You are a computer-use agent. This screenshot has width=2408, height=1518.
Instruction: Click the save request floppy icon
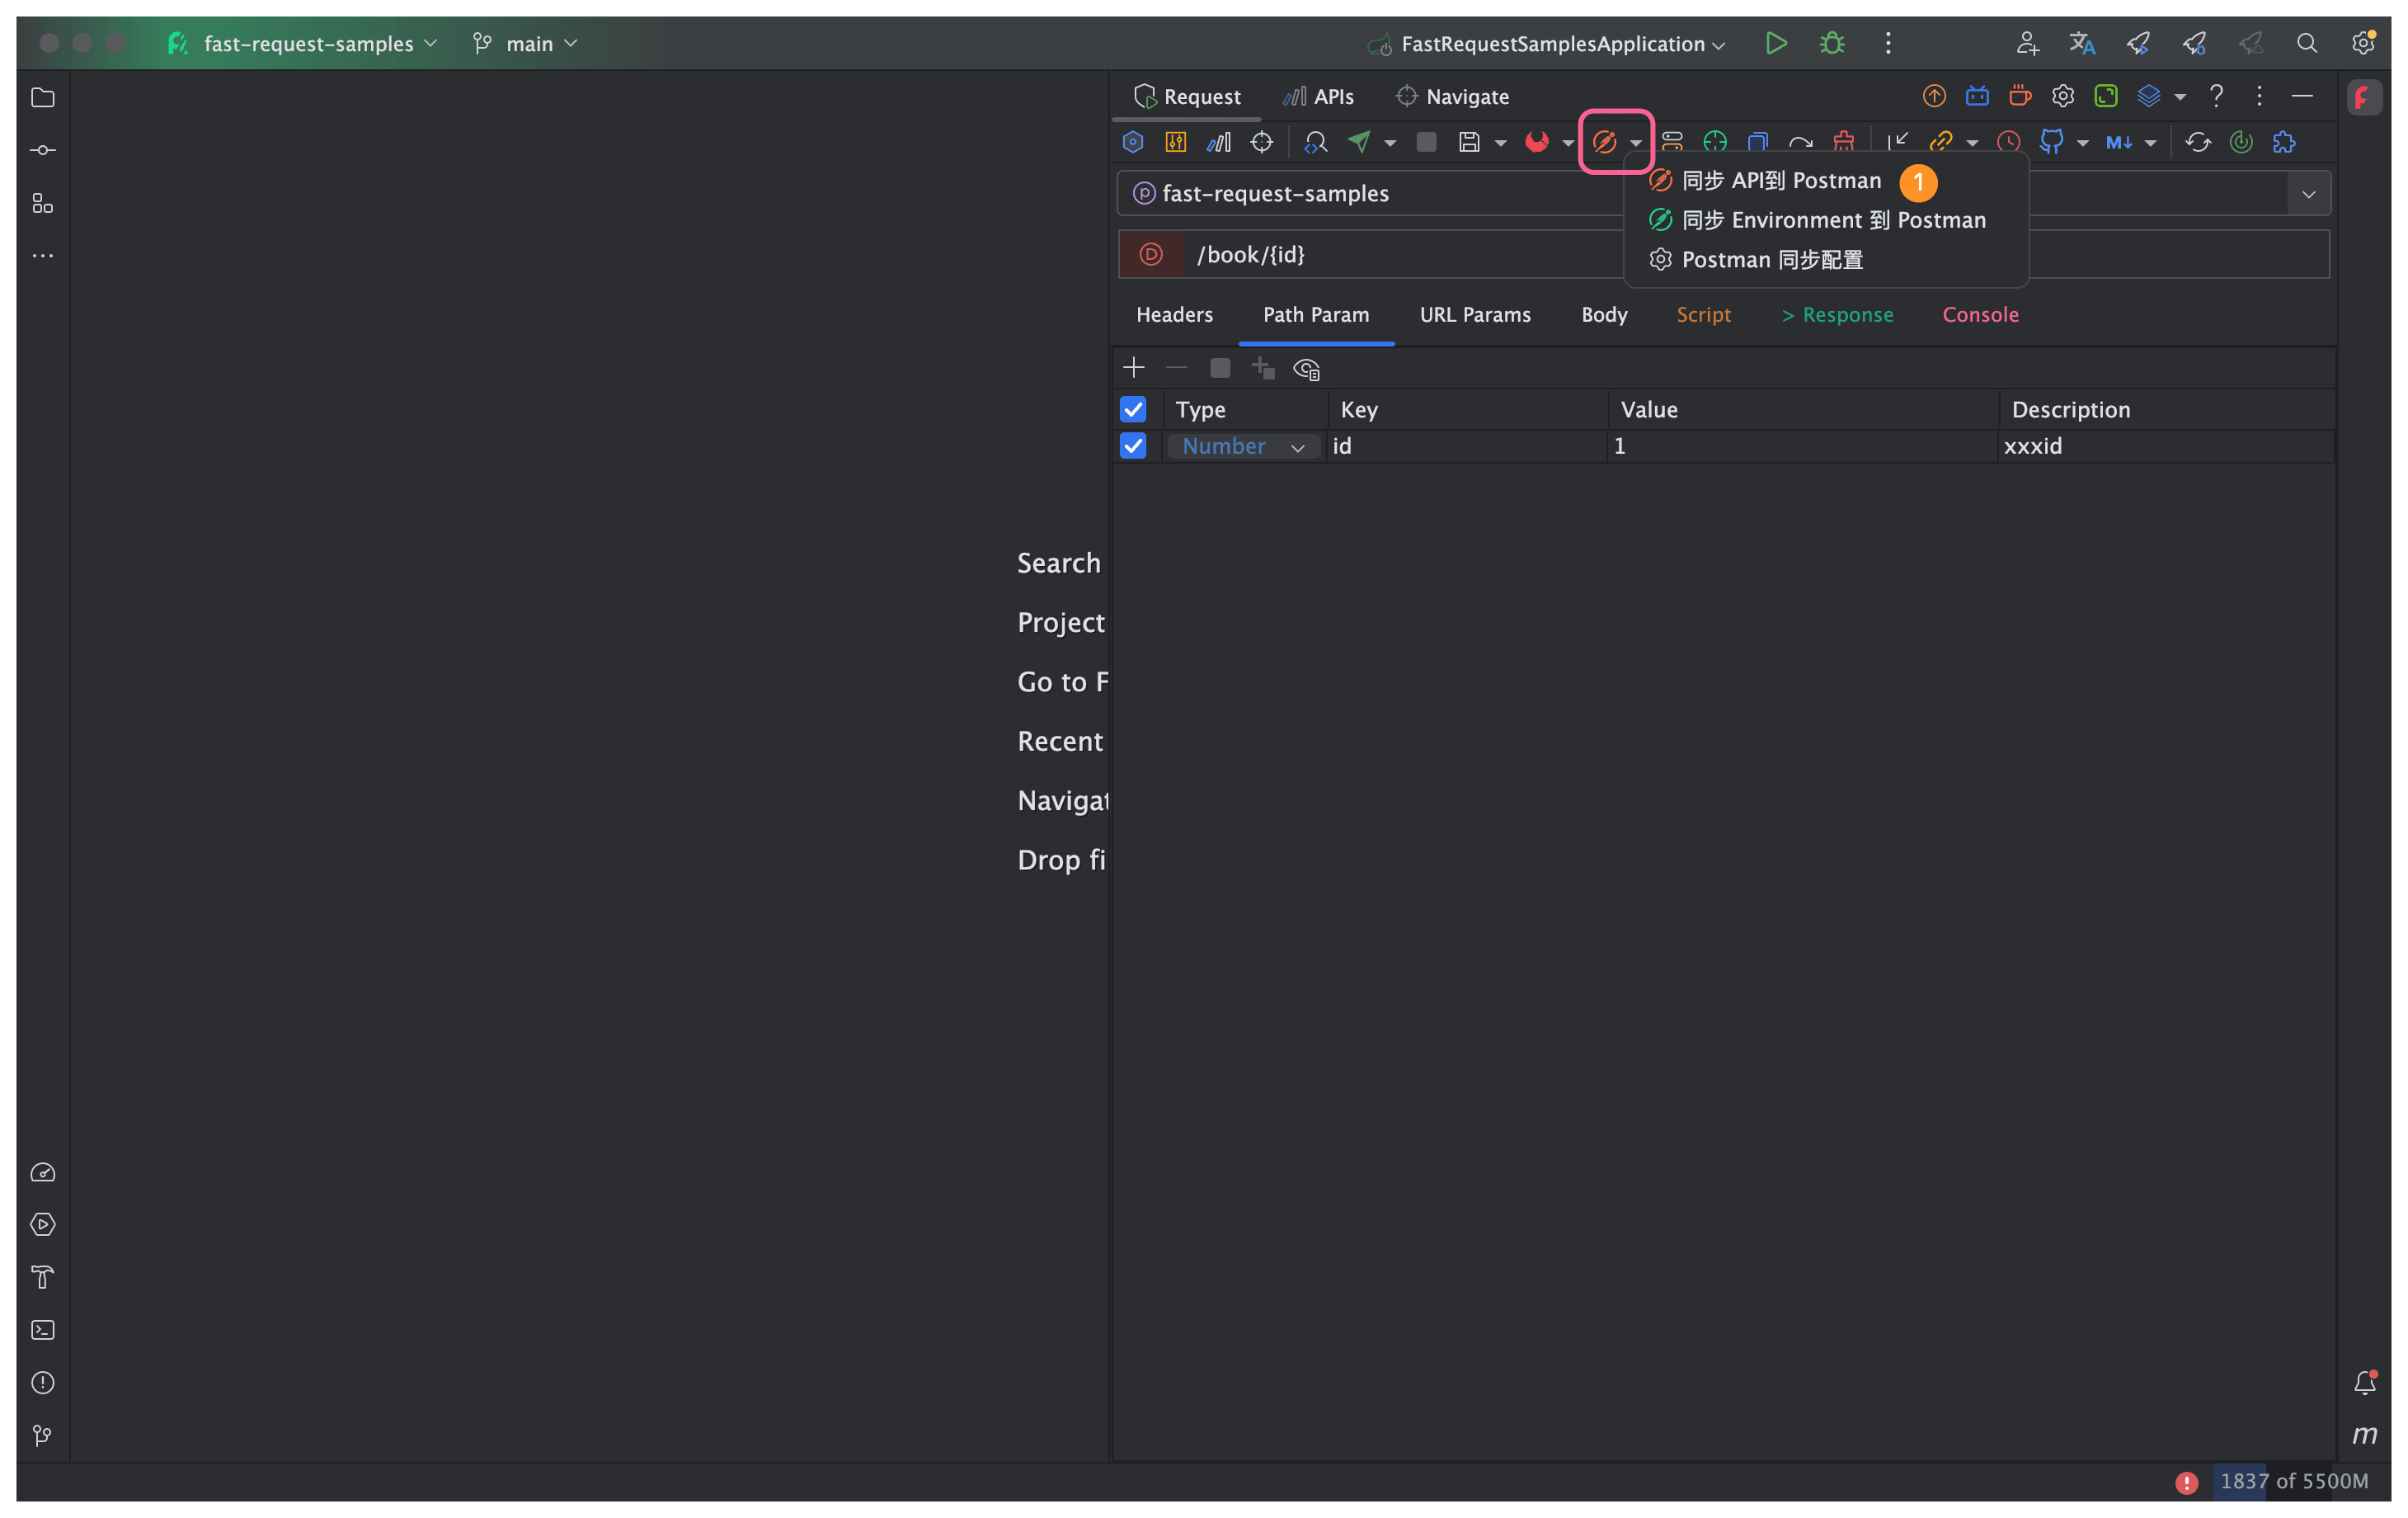1468,142
